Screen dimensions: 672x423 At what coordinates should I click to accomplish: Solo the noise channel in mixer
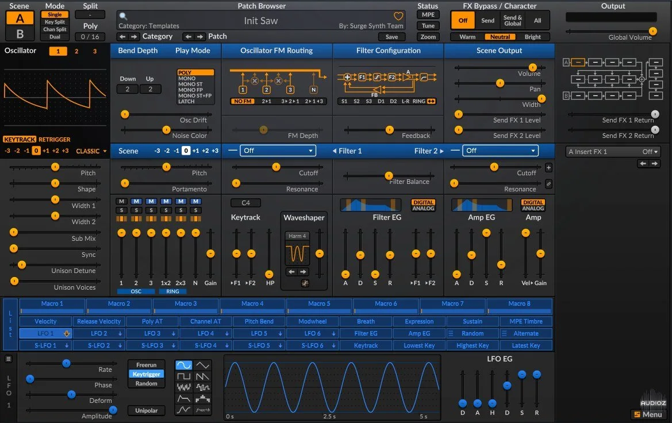click(x=195, y=210)
